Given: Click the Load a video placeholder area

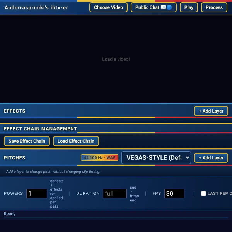Looking at the screenshot, I should click(116, 59).
